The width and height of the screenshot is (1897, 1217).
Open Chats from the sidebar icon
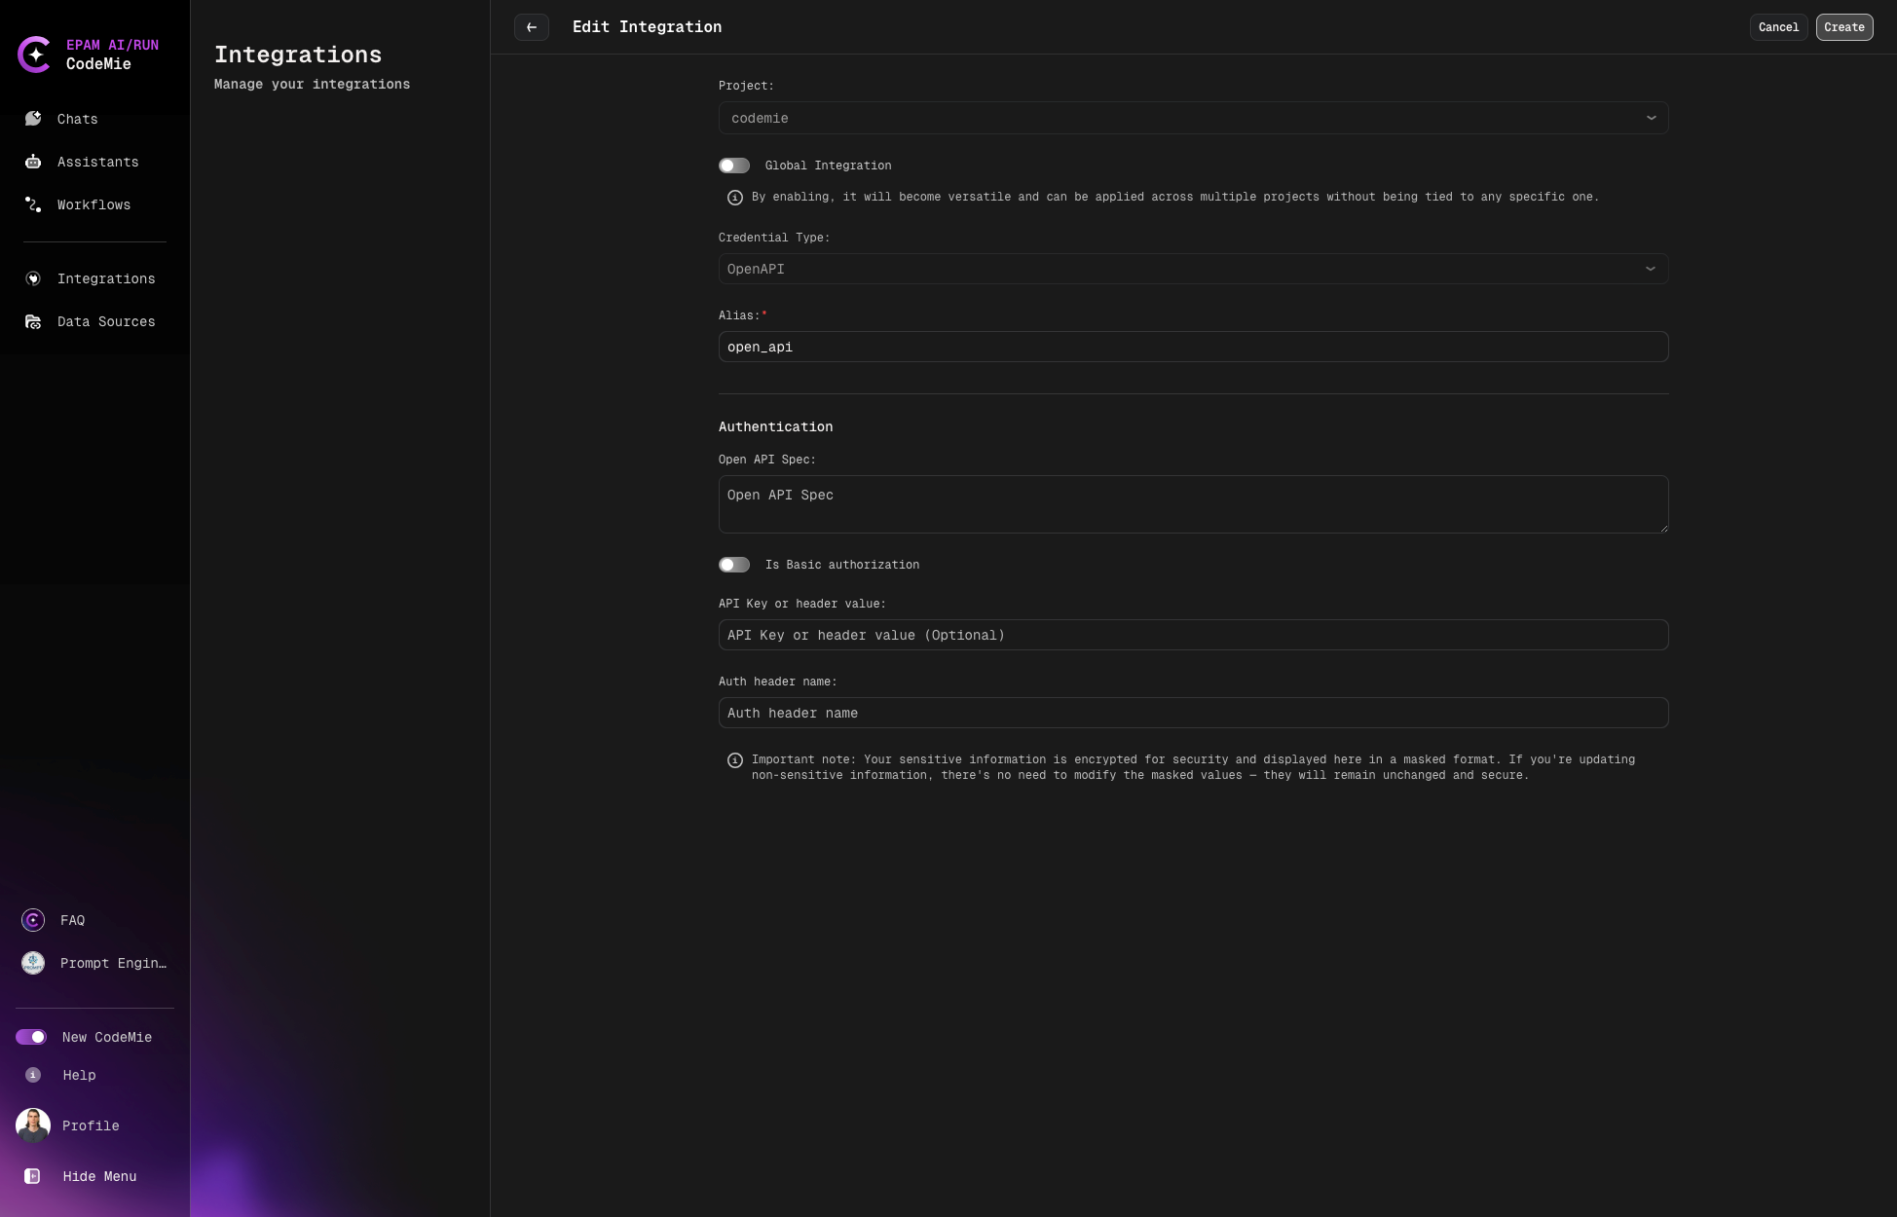click(x=32, y=118)
